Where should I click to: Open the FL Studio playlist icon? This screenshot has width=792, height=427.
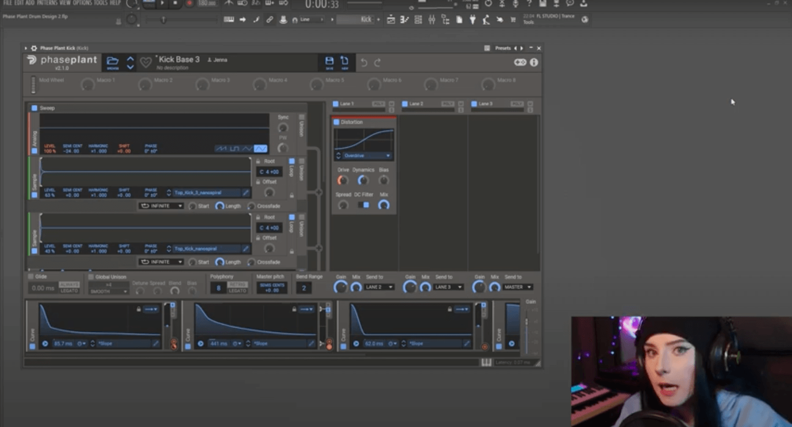[x=391, y=20]
